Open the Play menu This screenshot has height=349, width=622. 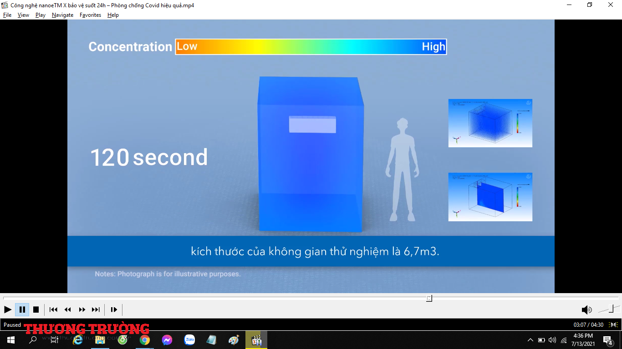click(41, 15)
